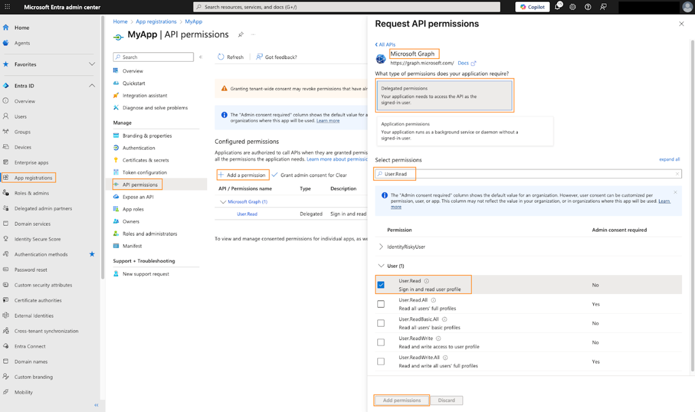Click the user account avatar
The width and height of the screenshot is (695, 412).
(687, 7)
